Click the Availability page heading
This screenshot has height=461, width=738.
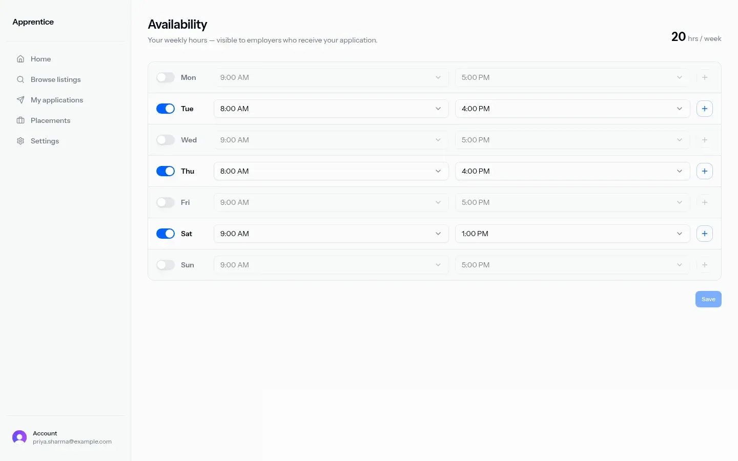coord(177,25)
